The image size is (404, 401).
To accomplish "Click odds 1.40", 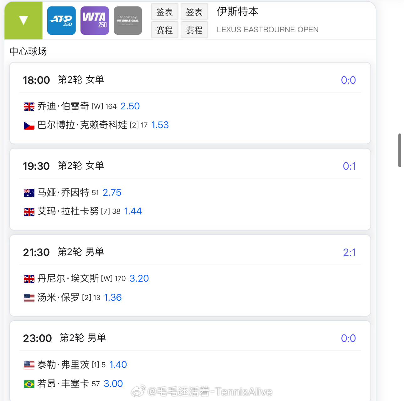I will 118,365.
